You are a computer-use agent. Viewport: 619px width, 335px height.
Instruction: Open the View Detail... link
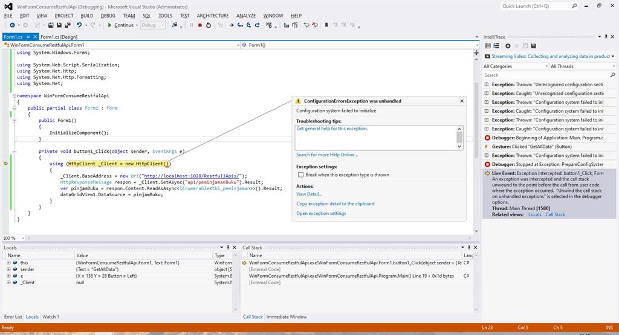pyautogui.click(x=309, y=194)
